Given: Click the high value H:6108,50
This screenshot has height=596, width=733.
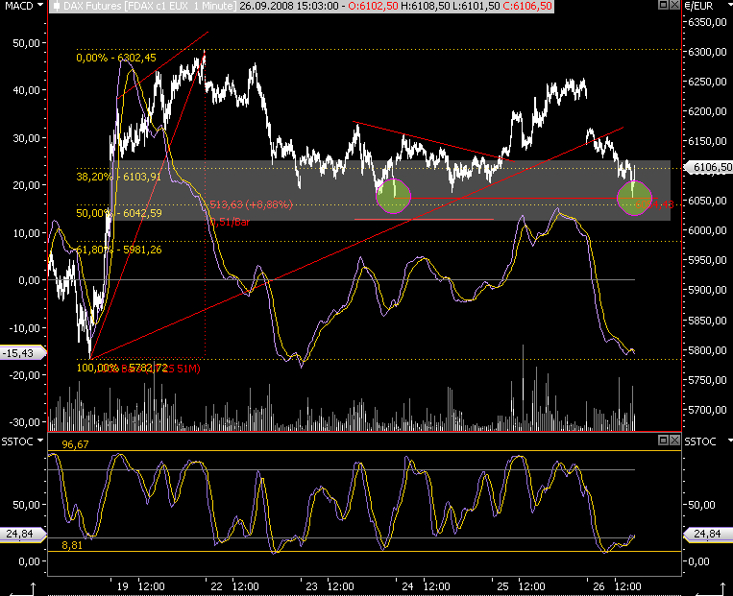Looking at the screenshot, I should pos(426,6).
